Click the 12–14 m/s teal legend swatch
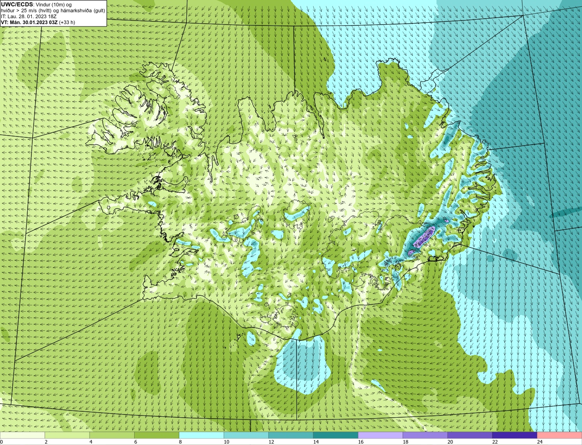The height and width of the screenshot is (445, 582). point(291,435)
